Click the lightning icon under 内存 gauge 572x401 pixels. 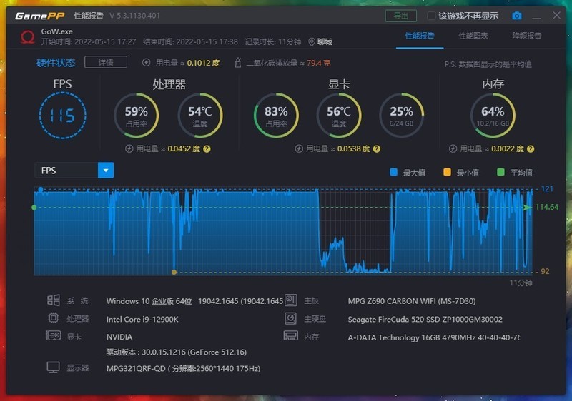click(453, 148)
